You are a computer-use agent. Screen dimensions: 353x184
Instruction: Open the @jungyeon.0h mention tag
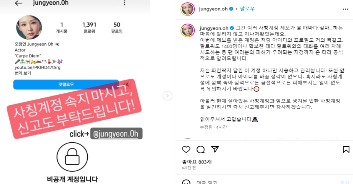tap(116, 134)
